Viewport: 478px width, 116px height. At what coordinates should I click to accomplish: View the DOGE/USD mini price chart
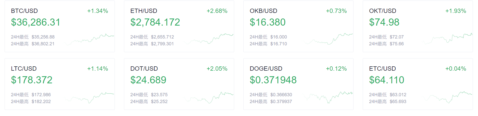[328, 98]
